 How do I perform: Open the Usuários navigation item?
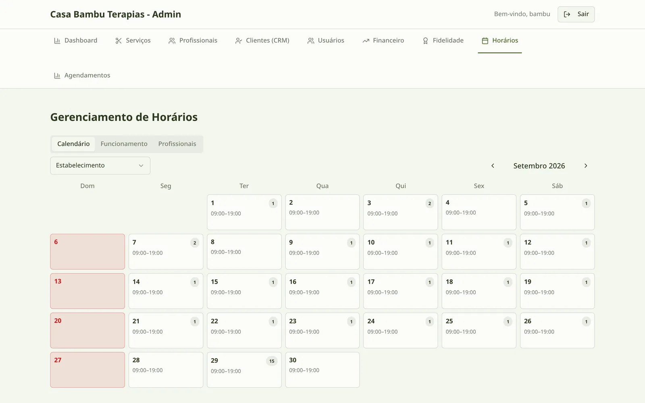(x=326, y=41)
